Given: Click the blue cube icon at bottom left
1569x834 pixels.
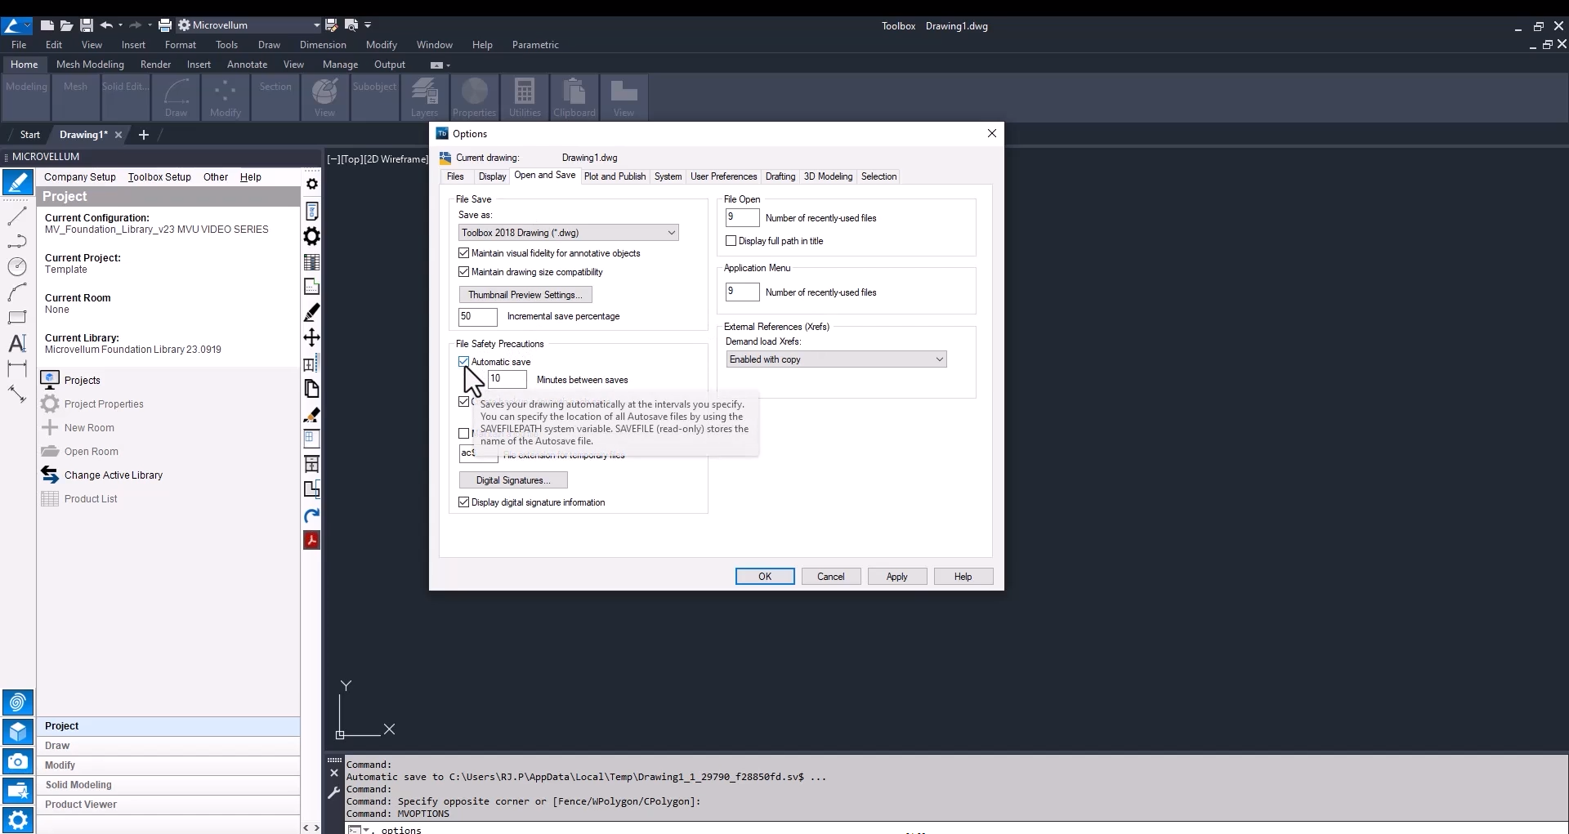Looking at the screenshot, I should 18,732.
